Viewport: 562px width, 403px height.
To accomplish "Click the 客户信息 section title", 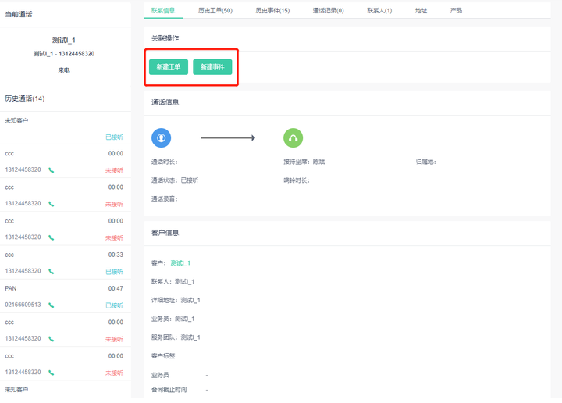I will coord(165,233).
